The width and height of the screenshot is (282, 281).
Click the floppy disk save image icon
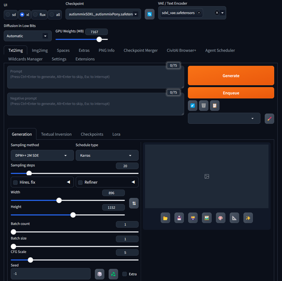(179, 218)
